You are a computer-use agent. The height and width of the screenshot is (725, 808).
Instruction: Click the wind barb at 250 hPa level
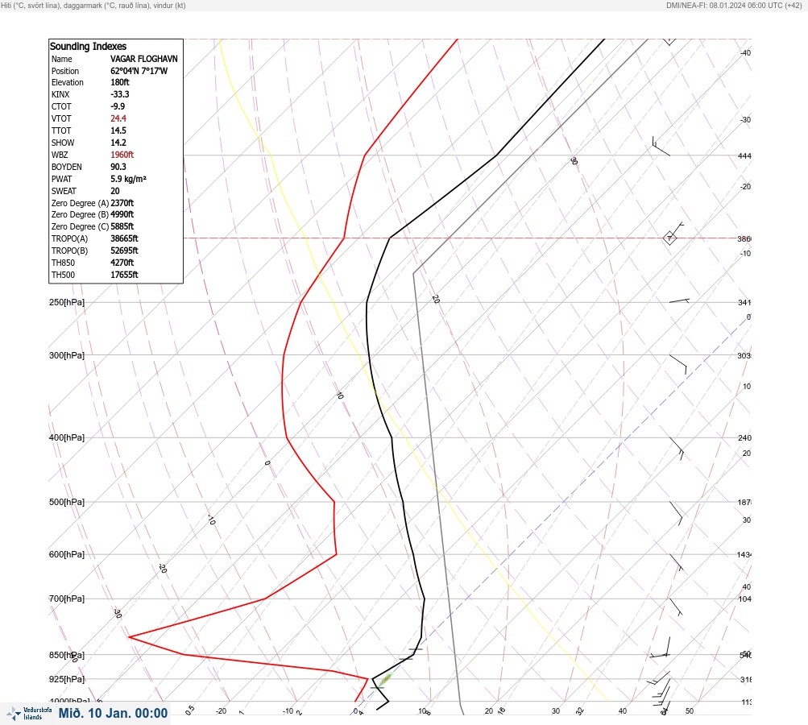click(679, 300)
